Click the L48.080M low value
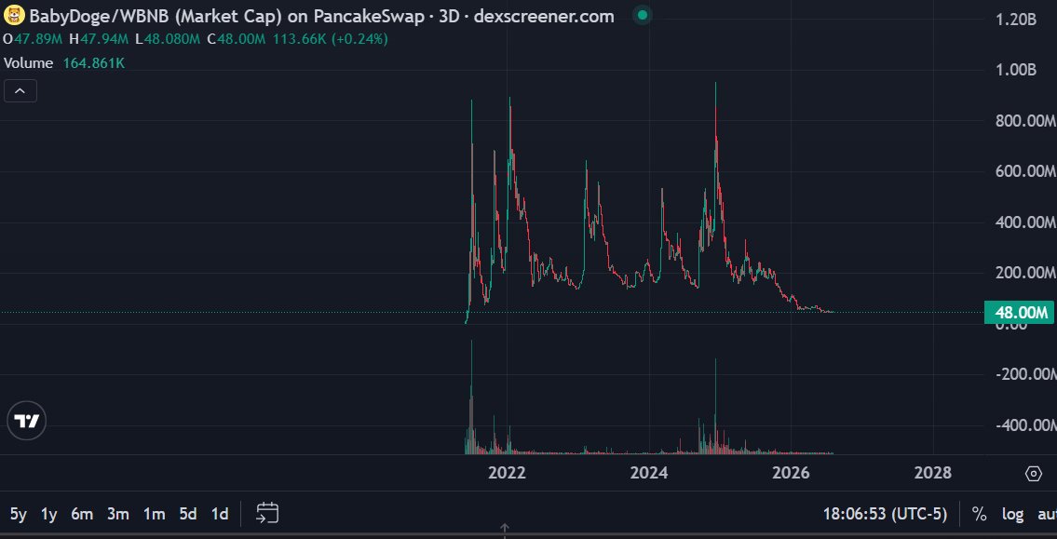 168,39
